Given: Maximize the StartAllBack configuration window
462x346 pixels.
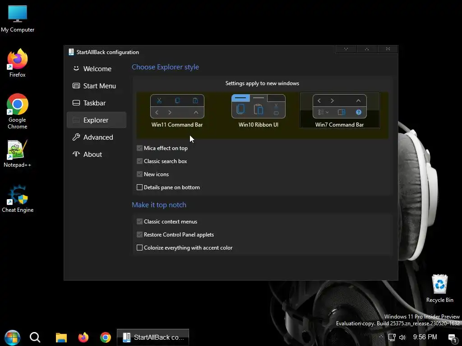Looking at the screenshot, I should tap(367, 49).
